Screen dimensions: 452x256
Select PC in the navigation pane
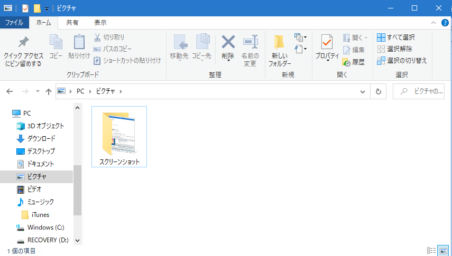(x=27, y=113)
